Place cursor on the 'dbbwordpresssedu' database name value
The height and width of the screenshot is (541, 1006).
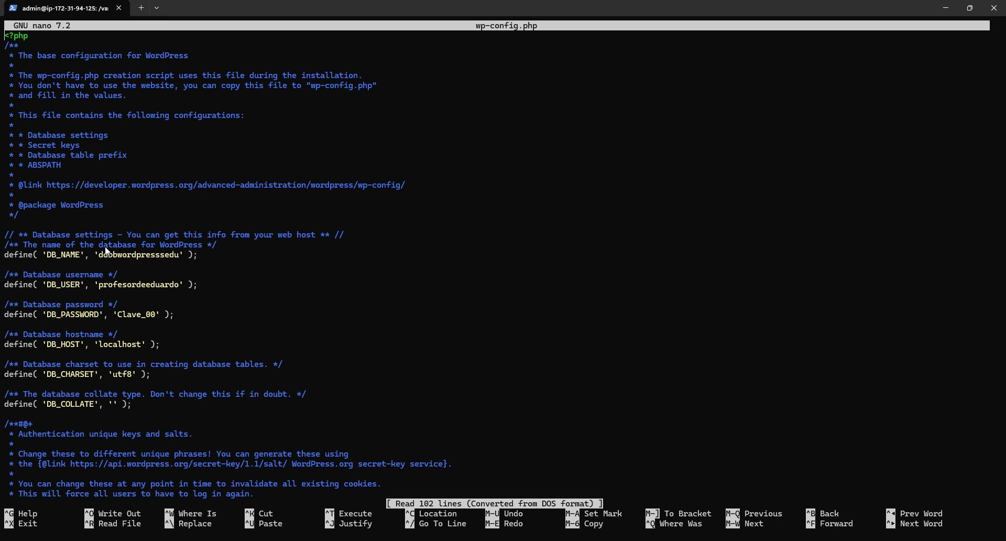[139, 255]
